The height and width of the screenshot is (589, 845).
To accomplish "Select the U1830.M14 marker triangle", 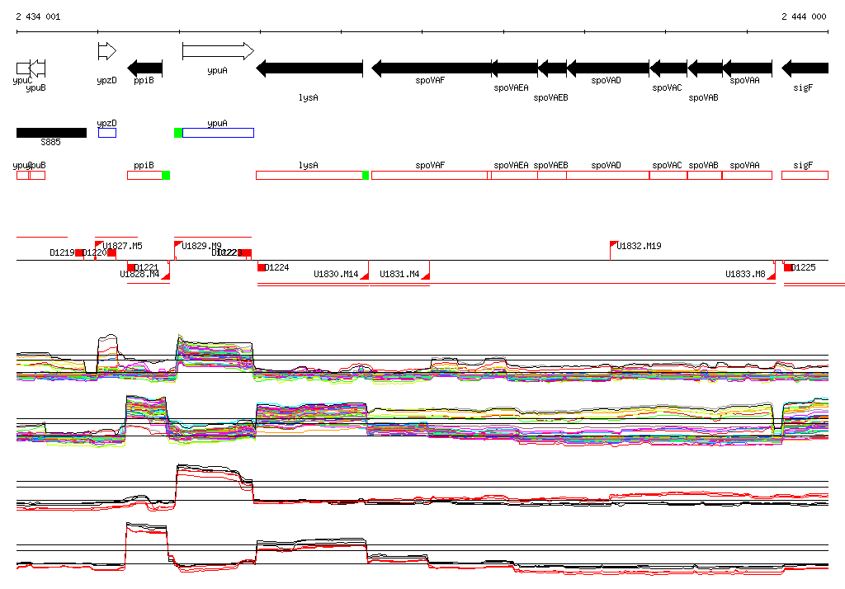I will (364, 276).
